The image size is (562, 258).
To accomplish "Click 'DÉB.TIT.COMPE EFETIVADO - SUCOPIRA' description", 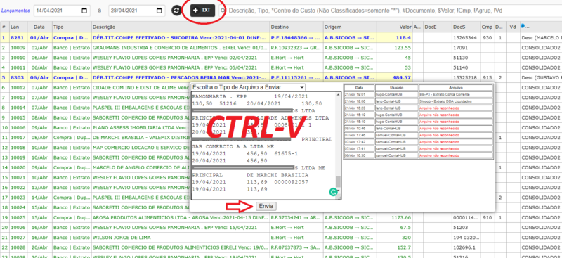I will [181, 37].
